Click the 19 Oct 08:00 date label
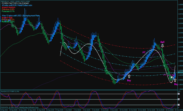Image resolution: width=183 pixels, height=111 pixels. [x=170, y=110]
